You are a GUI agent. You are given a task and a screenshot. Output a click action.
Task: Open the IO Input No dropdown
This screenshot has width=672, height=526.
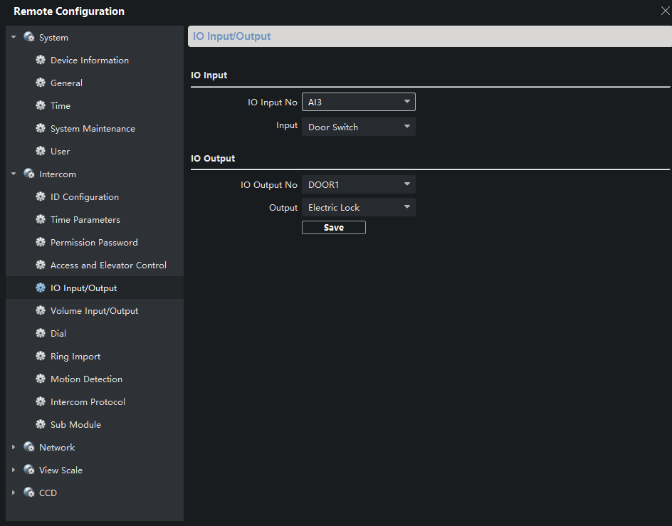[x=358, y=102]
